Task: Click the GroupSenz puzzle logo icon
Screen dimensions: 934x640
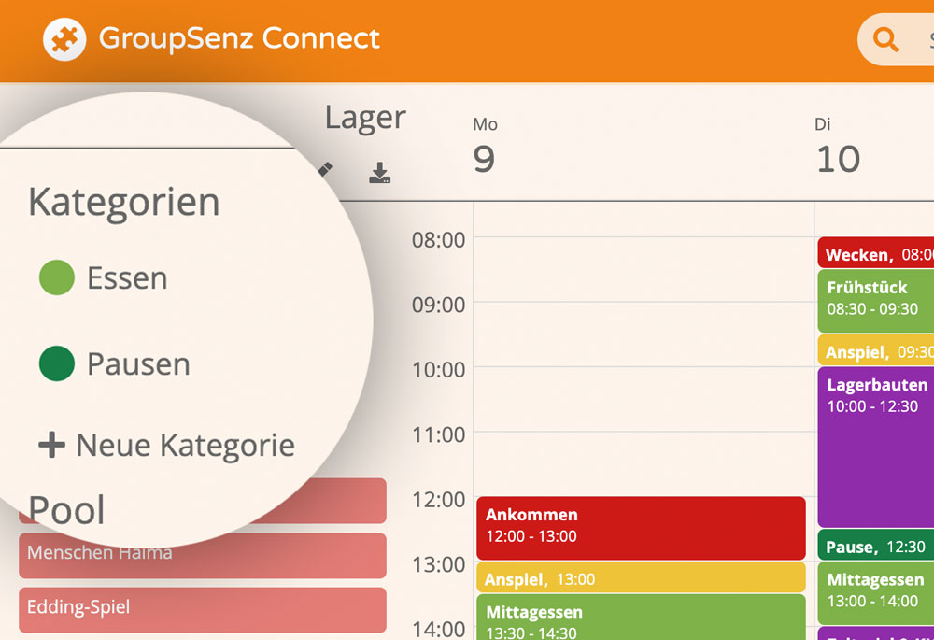Action: coord(64,39)
